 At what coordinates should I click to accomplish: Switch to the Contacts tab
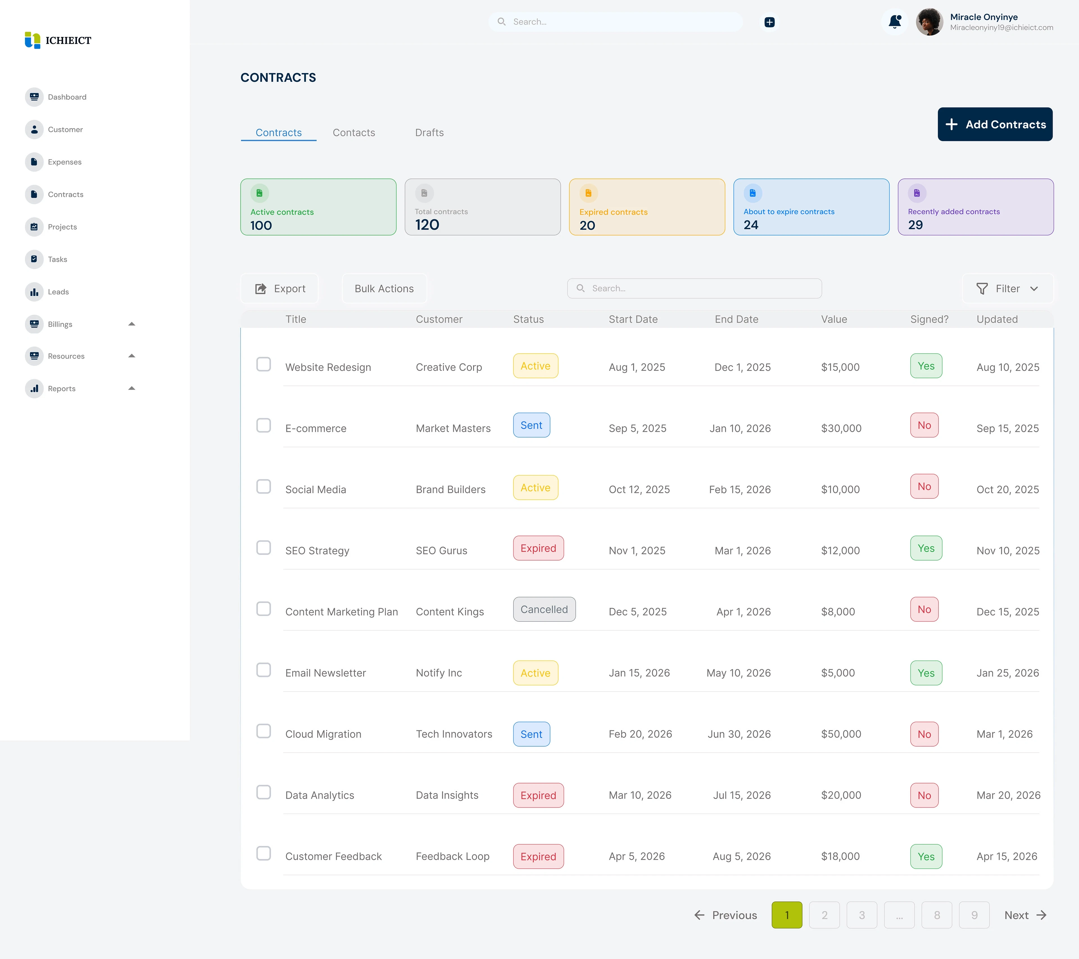tap(354, 132)
